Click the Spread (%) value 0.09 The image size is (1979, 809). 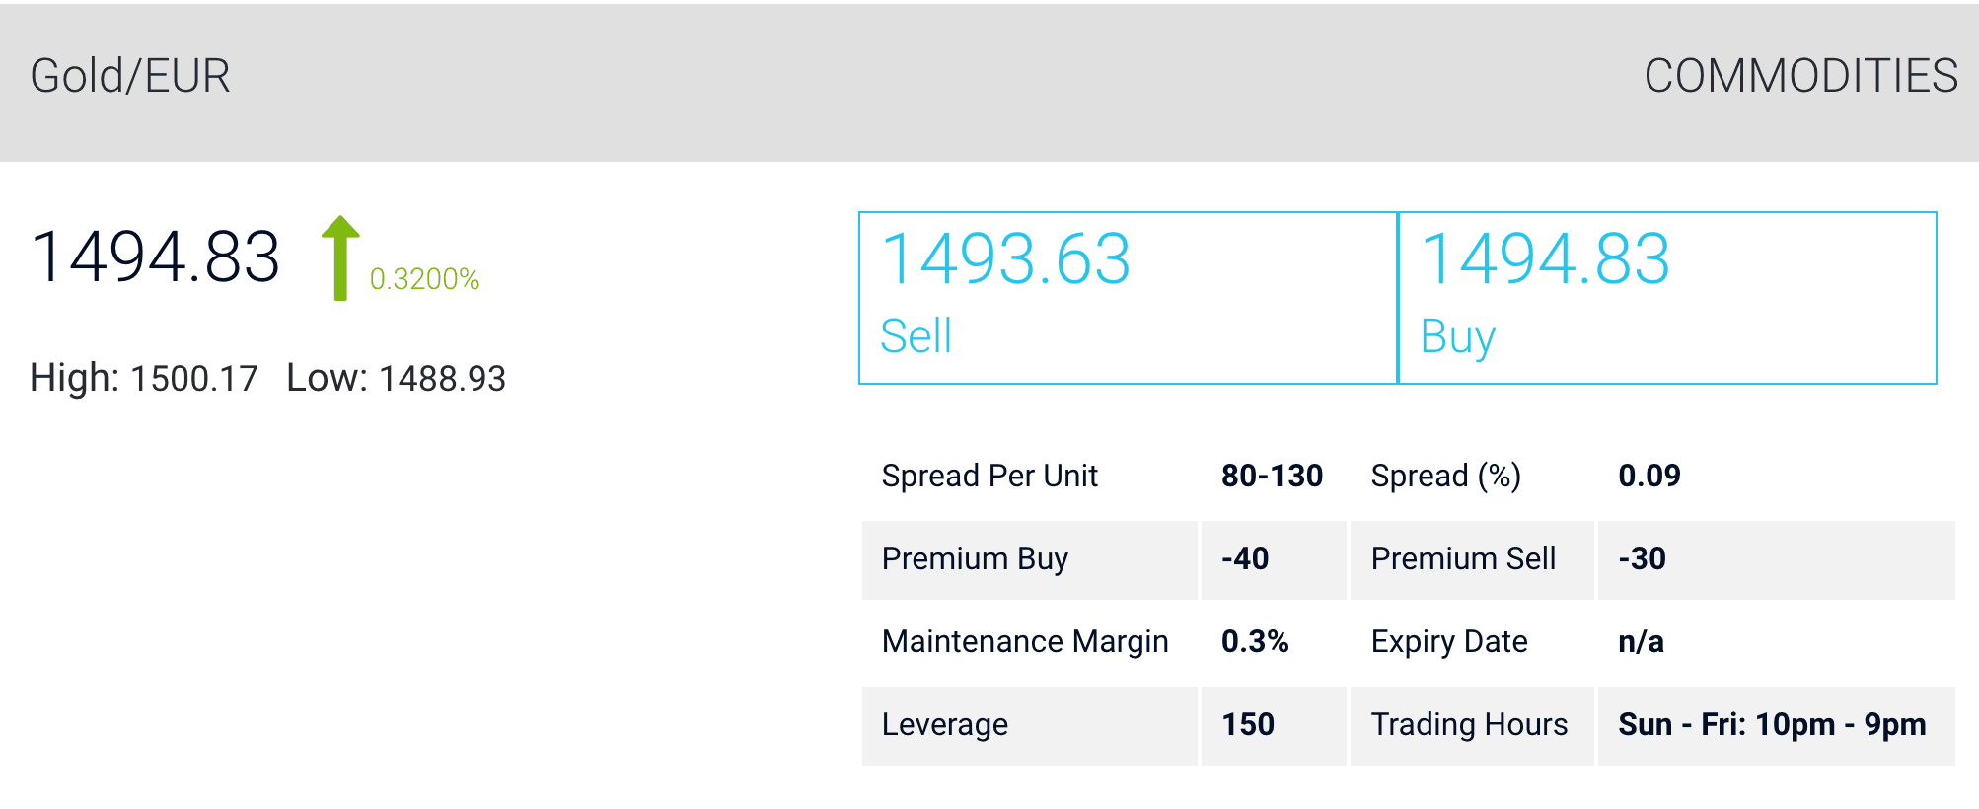tap(1649, 476)
